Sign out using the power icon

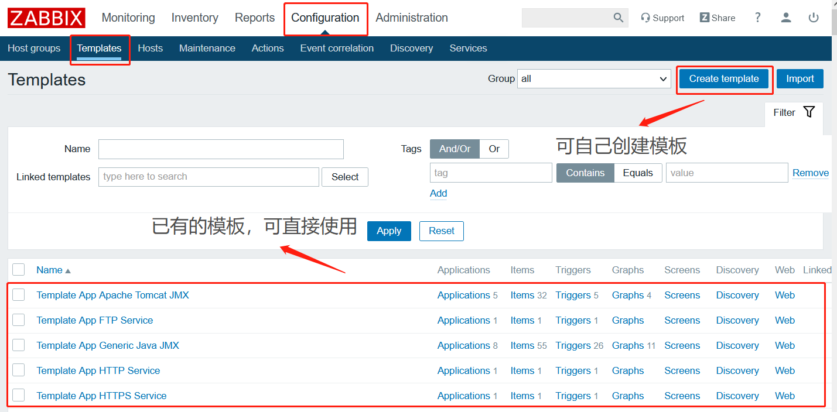click(814, 18)
